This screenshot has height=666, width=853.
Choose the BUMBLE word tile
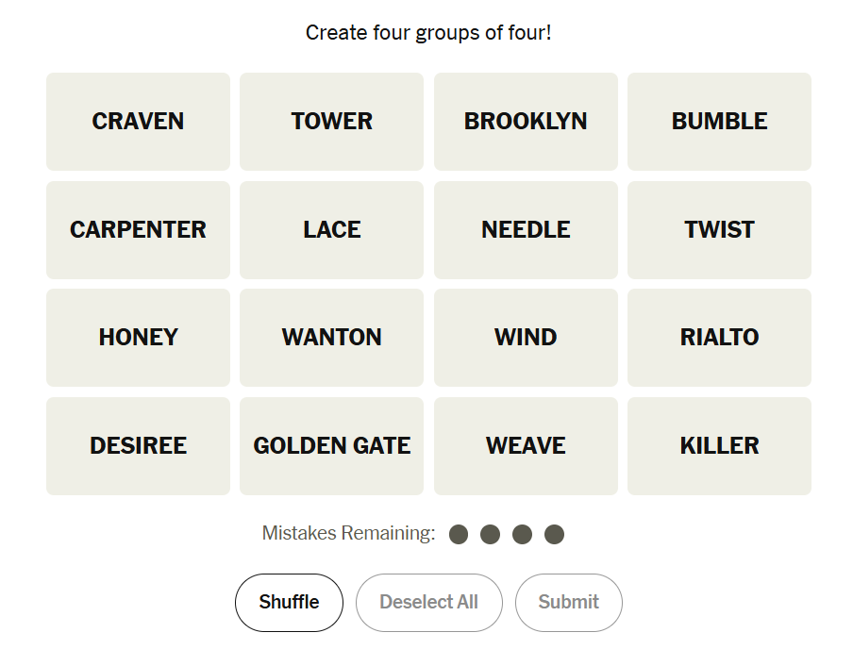click(719, 122)
